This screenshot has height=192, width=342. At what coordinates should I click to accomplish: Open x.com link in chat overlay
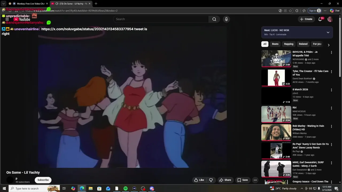click(x=87, y=29)
